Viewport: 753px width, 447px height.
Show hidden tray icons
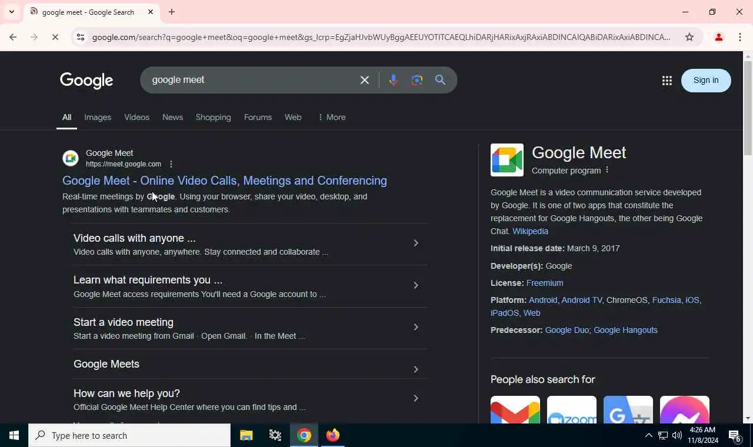click(x=648, y=435)
